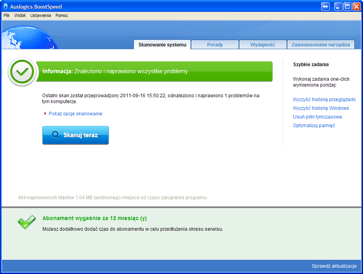Click the Wykonaj zadania one-click text
The width and height of the screenshot is (363, 274).
pyautogui.click(x=321, y=82)
